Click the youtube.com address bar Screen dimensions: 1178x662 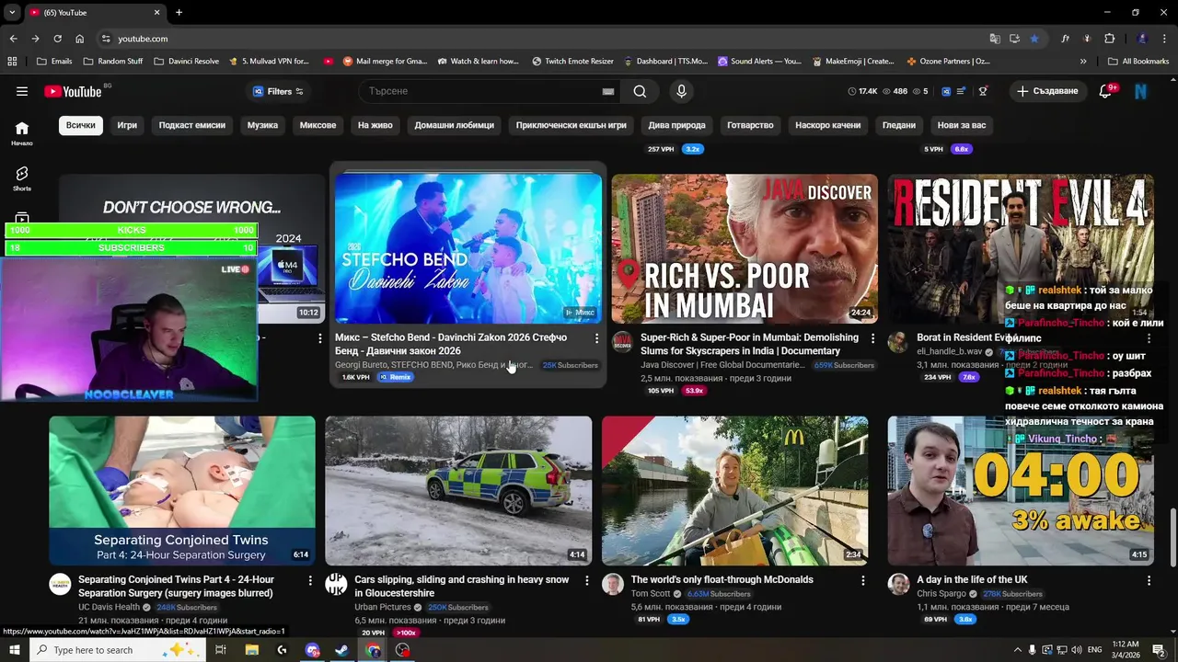543,39
